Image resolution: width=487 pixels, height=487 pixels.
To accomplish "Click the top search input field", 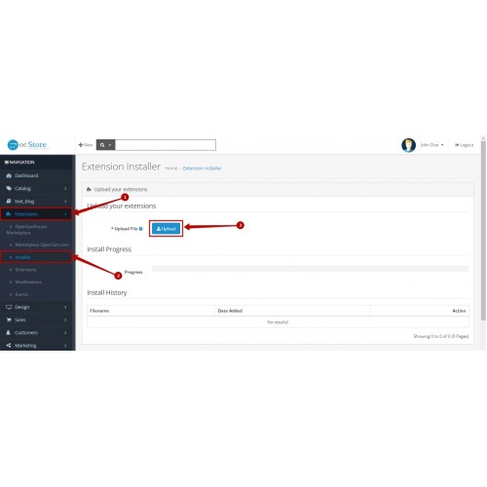I will (166, 145).
